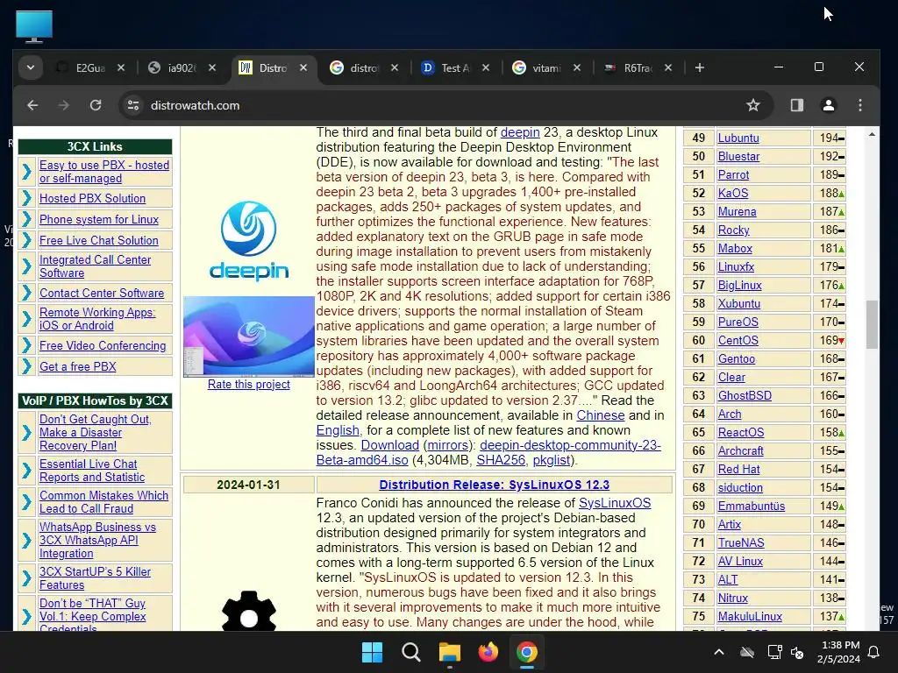Launch Firefox from the taskbar
This screenshot has height=673, width=898.
click(488, 652)
